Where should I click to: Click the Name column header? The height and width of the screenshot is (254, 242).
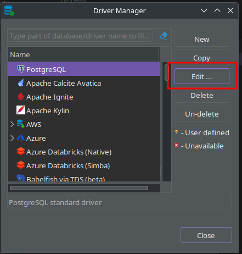click(x=83, y=54)
